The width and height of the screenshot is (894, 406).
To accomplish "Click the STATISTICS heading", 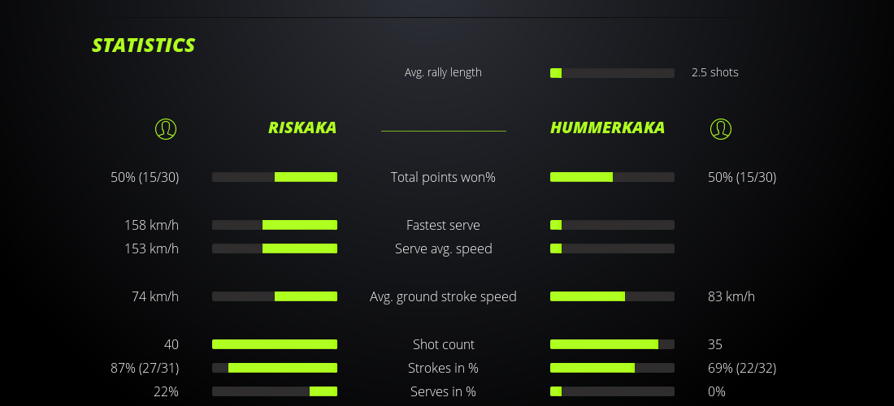I will click(x=144, y=45).
